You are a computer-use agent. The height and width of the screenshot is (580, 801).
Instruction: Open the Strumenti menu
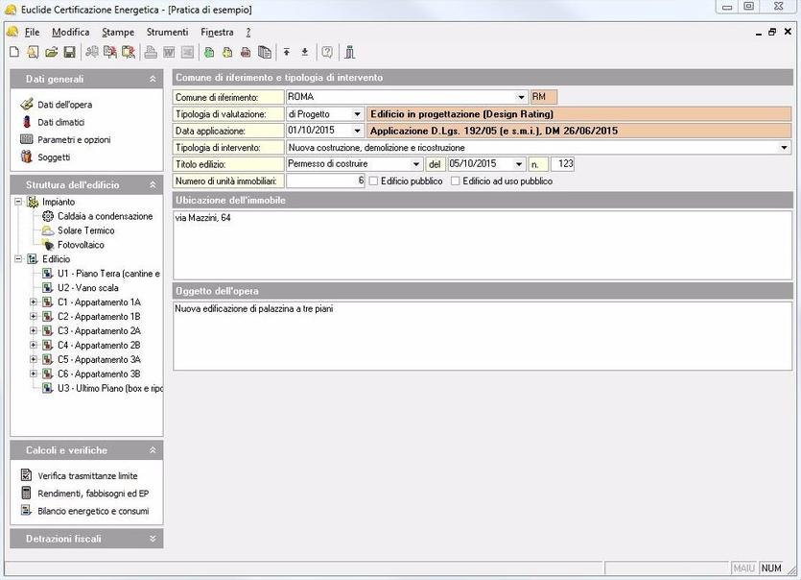(x=167, y=32)
